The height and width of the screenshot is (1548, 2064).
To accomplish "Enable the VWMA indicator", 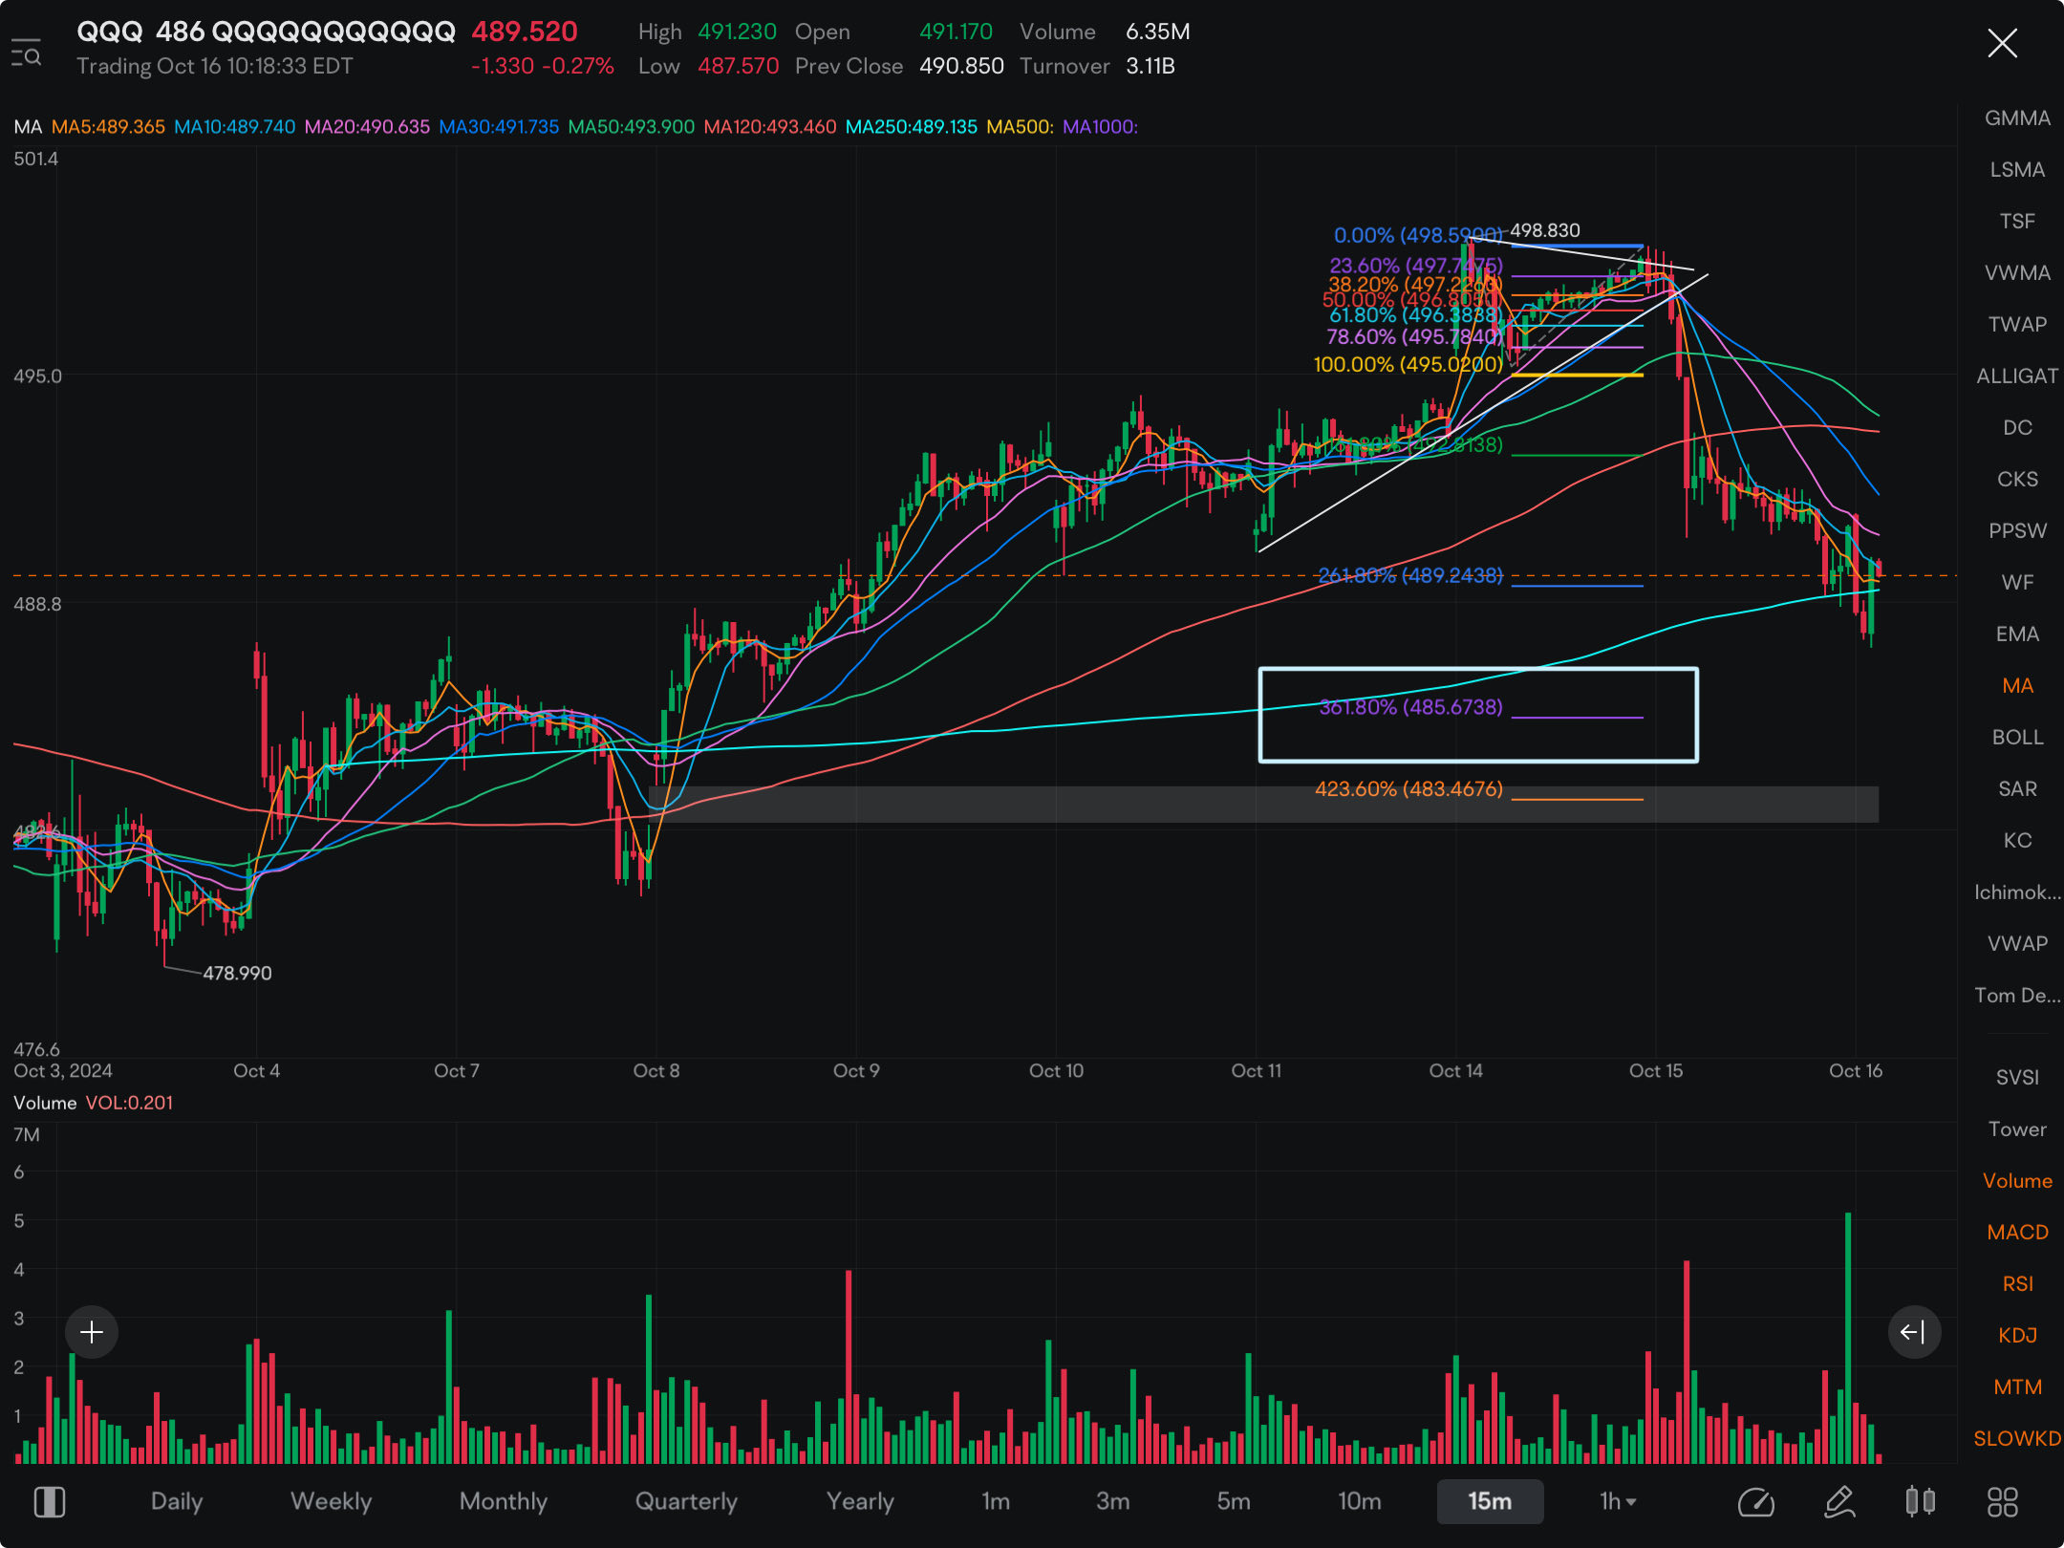I will (2017, 273).
